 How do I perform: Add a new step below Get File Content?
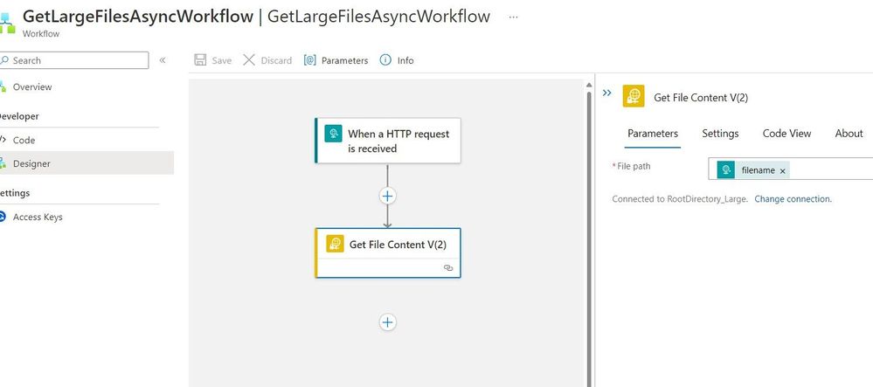[x=388, y=322]
